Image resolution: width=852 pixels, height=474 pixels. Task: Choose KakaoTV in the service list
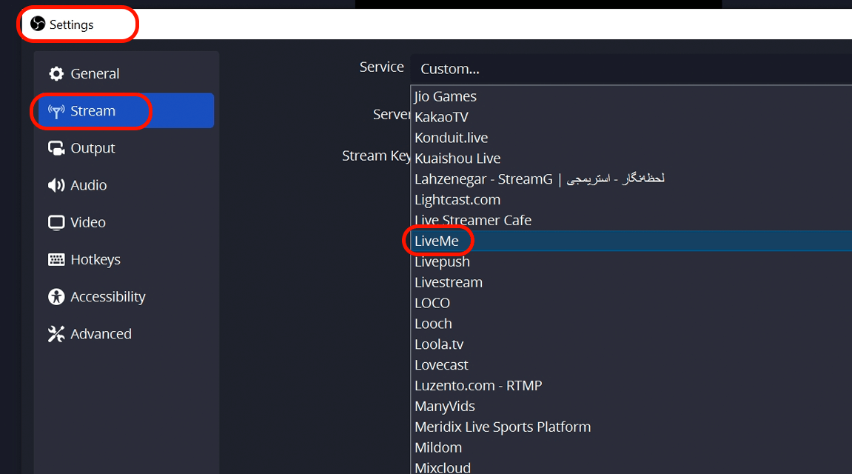coord(441,117)
